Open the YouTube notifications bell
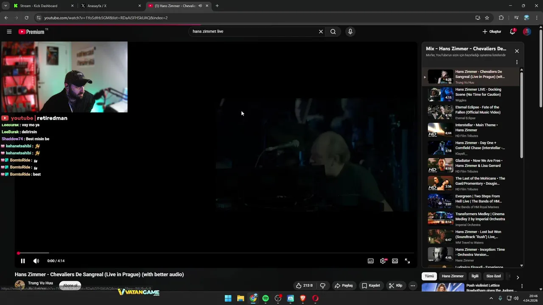The image size is (543, 305). (512, 31)
